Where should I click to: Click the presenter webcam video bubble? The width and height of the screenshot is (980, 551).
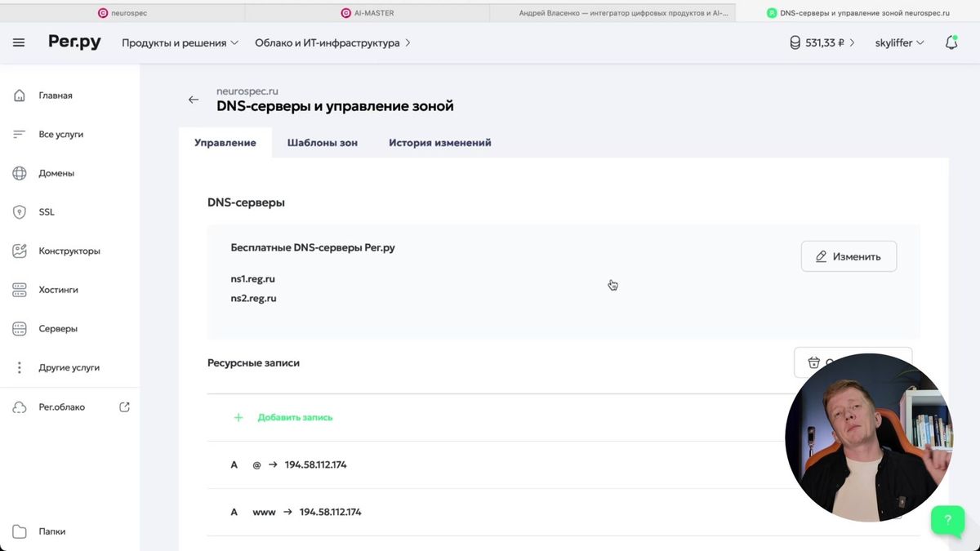[x=869, y=437]
